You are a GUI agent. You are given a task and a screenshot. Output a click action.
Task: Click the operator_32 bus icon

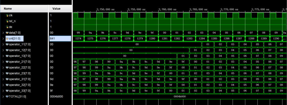(7, 85)
